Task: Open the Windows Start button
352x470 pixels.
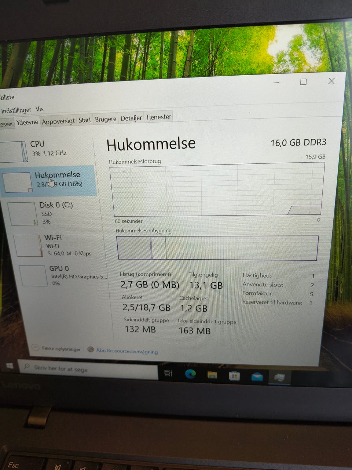Action: [10, 366]
